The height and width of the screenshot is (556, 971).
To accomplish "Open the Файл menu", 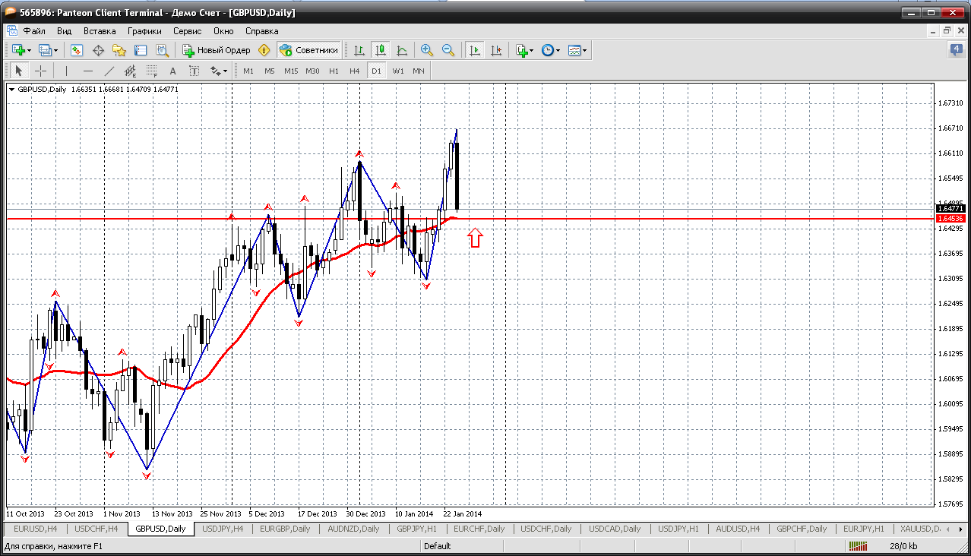I will [x=34, y=31].
